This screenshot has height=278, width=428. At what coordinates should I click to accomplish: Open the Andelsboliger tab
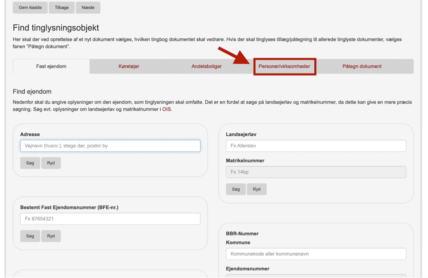[x=206, y=66]
